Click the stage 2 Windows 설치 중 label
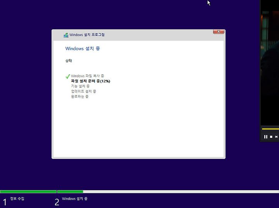 [x=75, y=199]
